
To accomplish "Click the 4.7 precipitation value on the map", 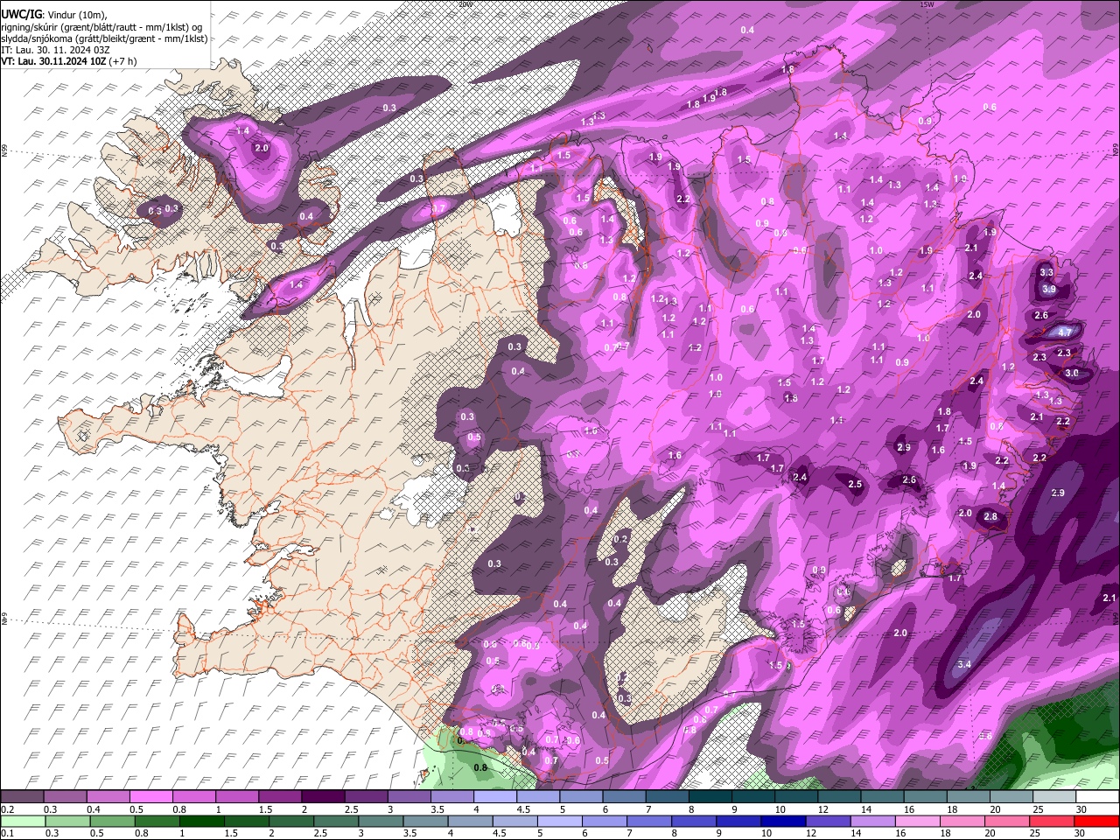I will tap(1065, 332).
